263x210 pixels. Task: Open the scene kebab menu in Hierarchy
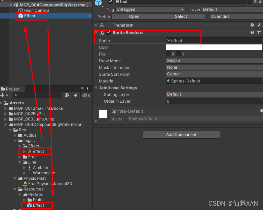[88, 5]
